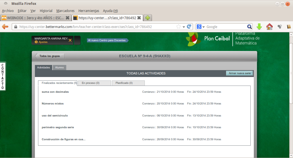Select the Planificado (0) tab
The width and height of the screenshot is (293, 158).
tap(128, 83)
